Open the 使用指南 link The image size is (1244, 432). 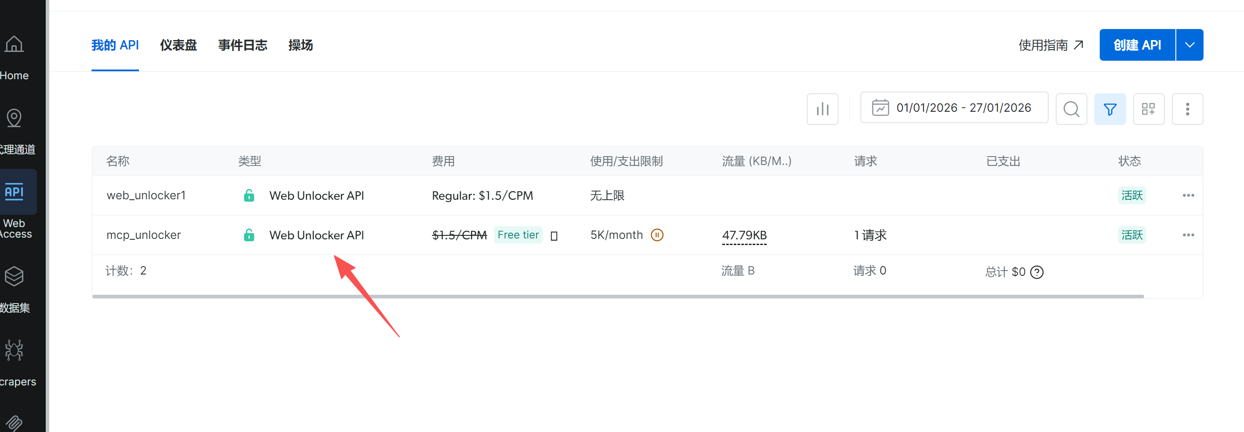point(1051,45)
